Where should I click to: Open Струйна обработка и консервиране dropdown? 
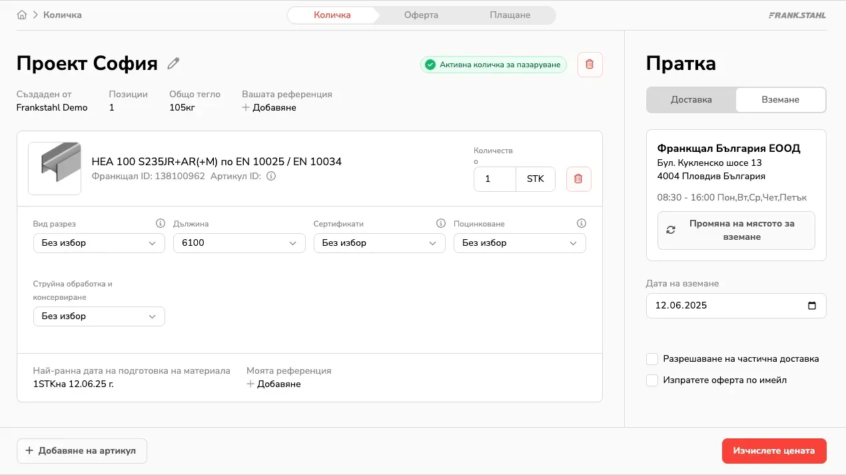click(99, 316)
